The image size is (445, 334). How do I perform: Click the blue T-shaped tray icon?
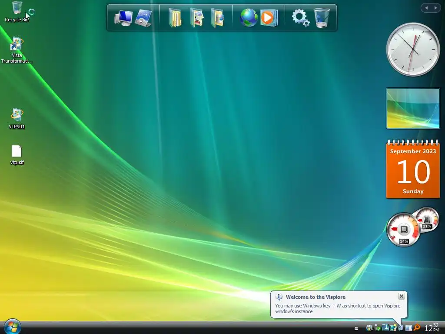[385, 327]
